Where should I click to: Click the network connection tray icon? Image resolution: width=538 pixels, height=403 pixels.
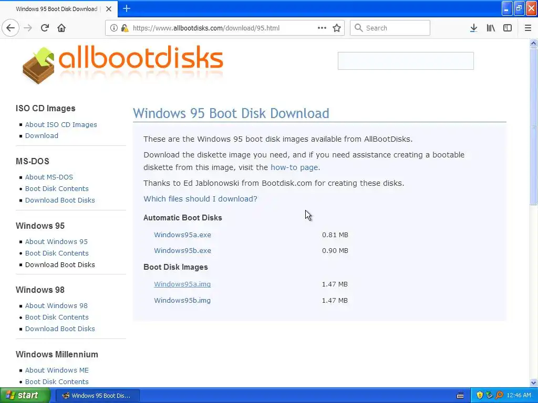point(489,395)
